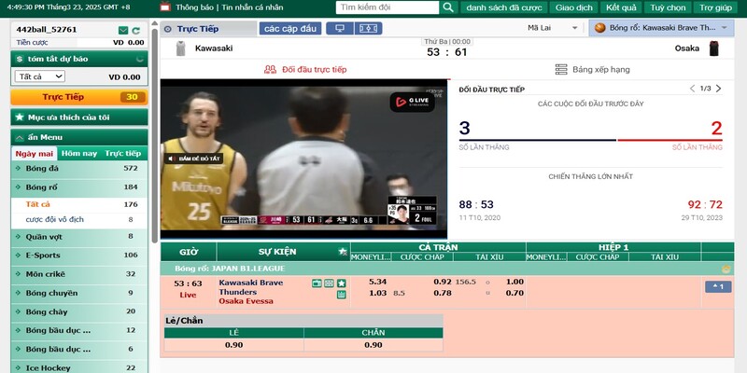Open Giao dịch menu
The image size is (747, 373).
[574, 7]
